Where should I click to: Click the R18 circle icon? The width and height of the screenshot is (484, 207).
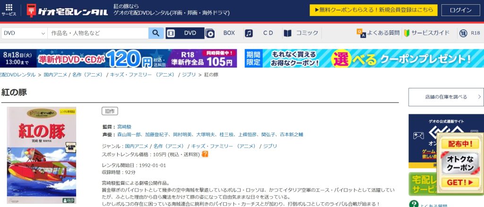tap(463, 33)
